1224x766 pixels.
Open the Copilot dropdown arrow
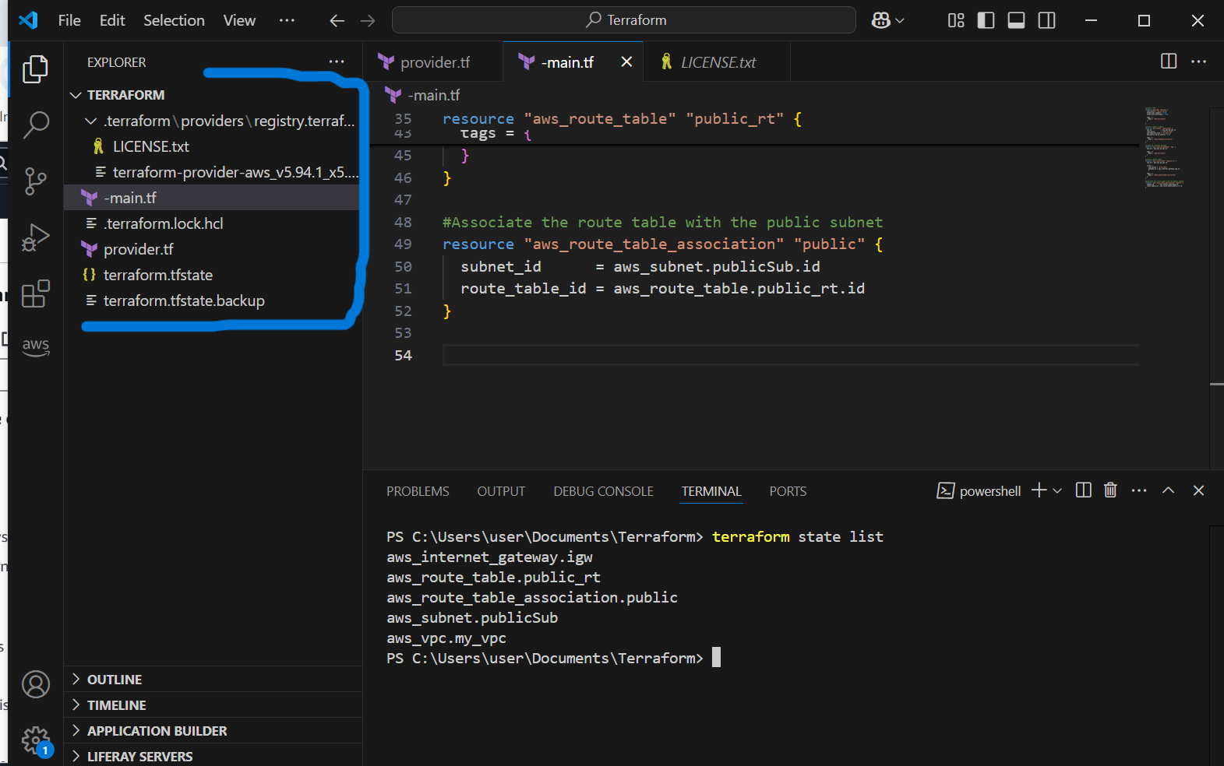[x=900, y=21]
